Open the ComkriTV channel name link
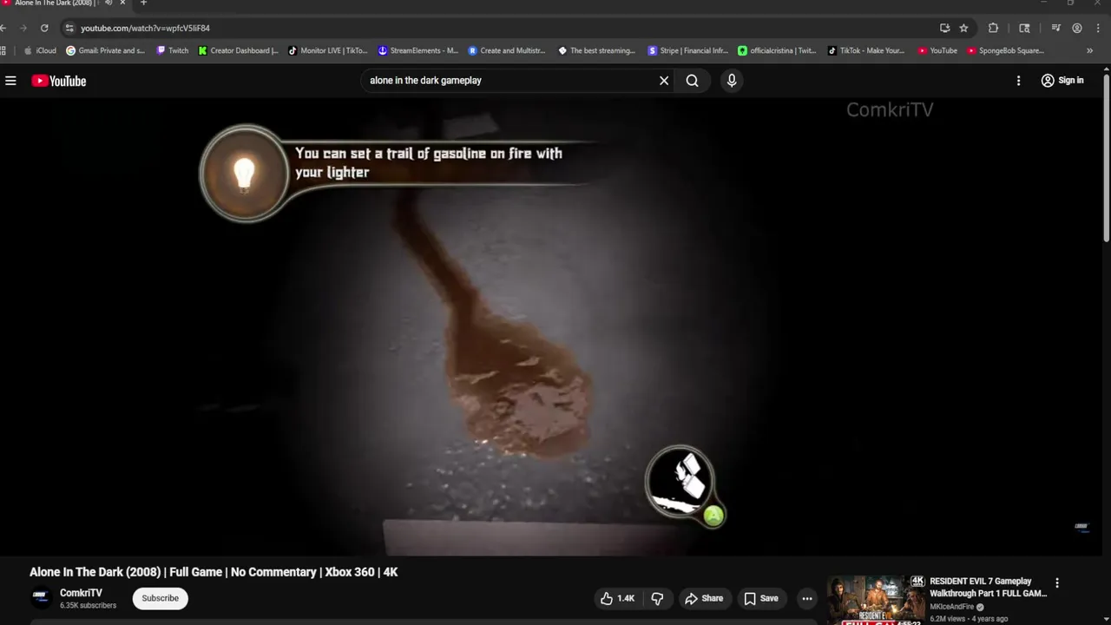This screenshot has width=1111, height=625. 81,593
